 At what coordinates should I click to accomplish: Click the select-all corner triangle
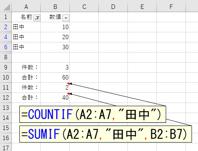(7, 7)
